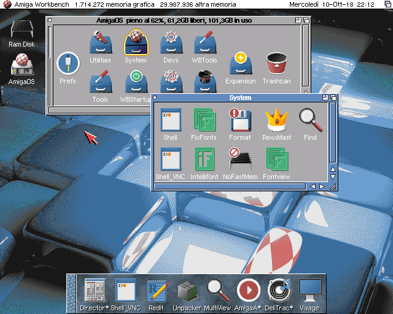
Task: Select the Prefs drawer in the AmigaOS window
Action: coord(68,64)
